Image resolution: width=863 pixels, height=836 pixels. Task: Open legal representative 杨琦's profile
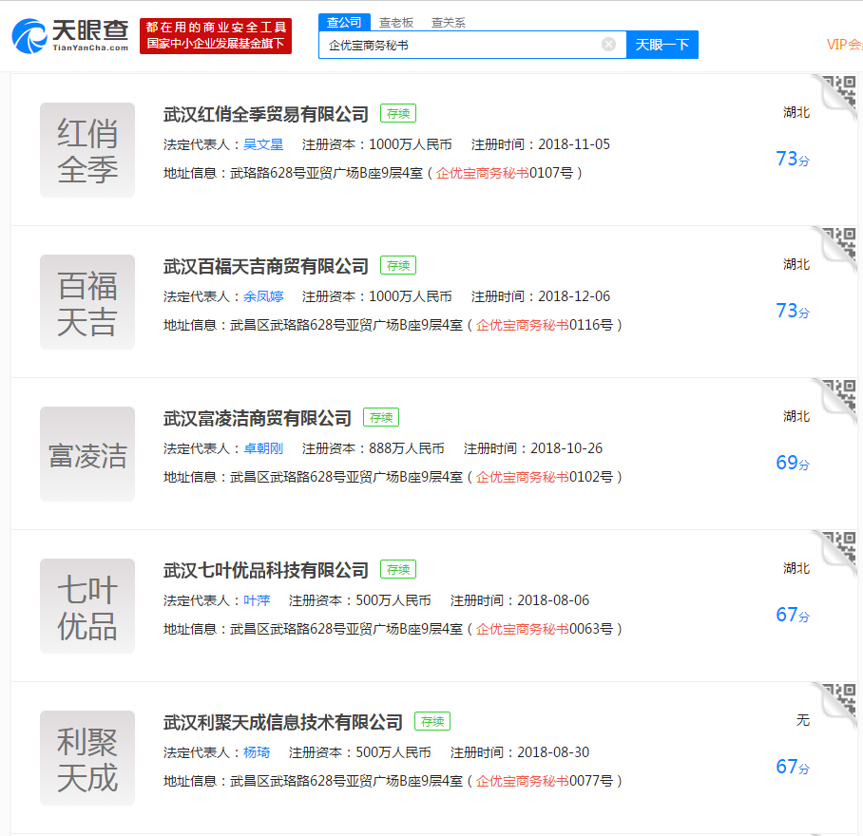click(257, 752)
